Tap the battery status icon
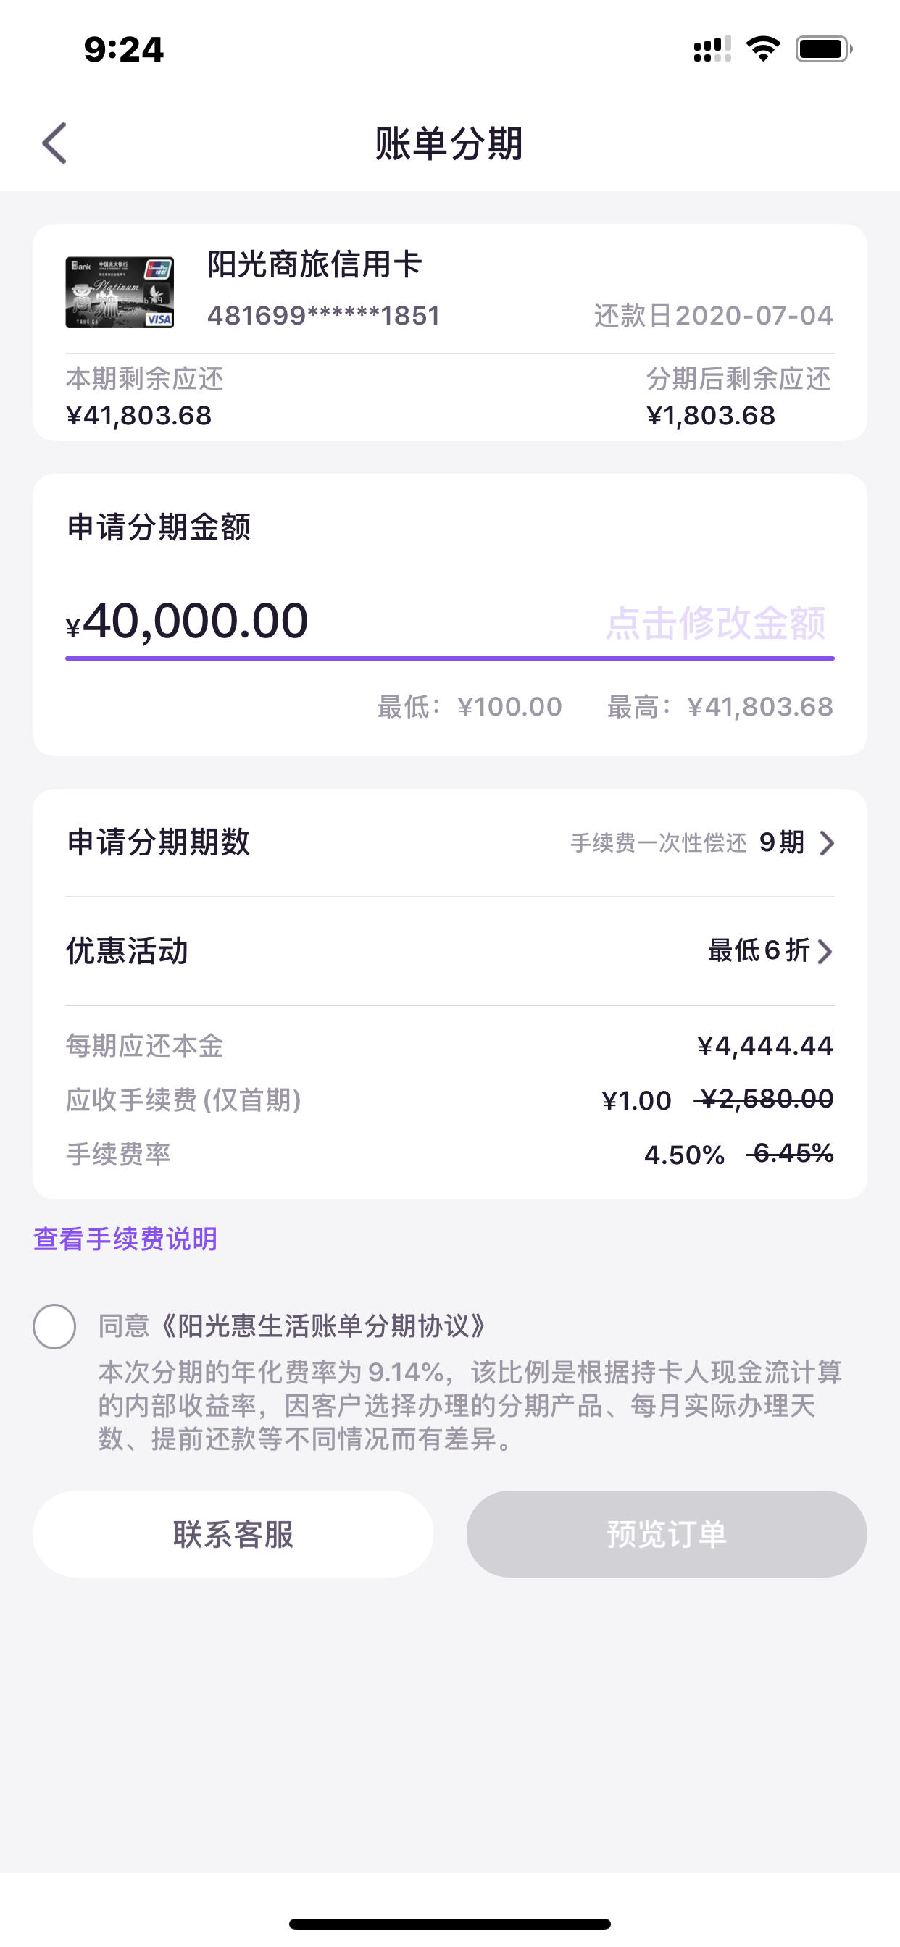 coord(824,49)
